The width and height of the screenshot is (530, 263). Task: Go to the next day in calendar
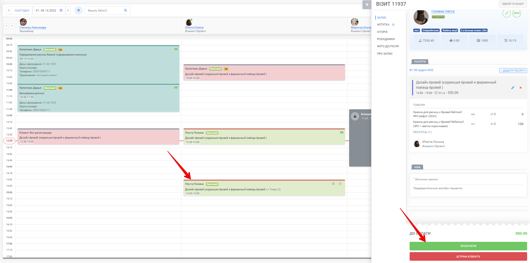coord(68,11)
